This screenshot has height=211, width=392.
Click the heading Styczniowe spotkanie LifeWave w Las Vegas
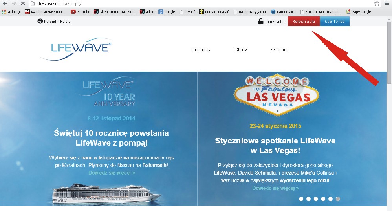(275, 146)
